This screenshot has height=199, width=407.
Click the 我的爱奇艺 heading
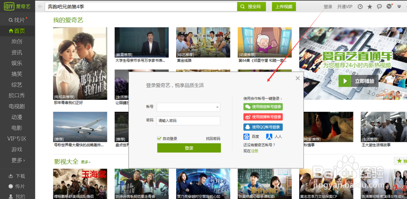point(68,20)
